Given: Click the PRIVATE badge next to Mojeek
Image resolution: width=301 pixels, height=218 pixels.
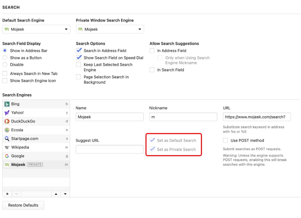Looking at the screenshot, I should tap(35, 165).
